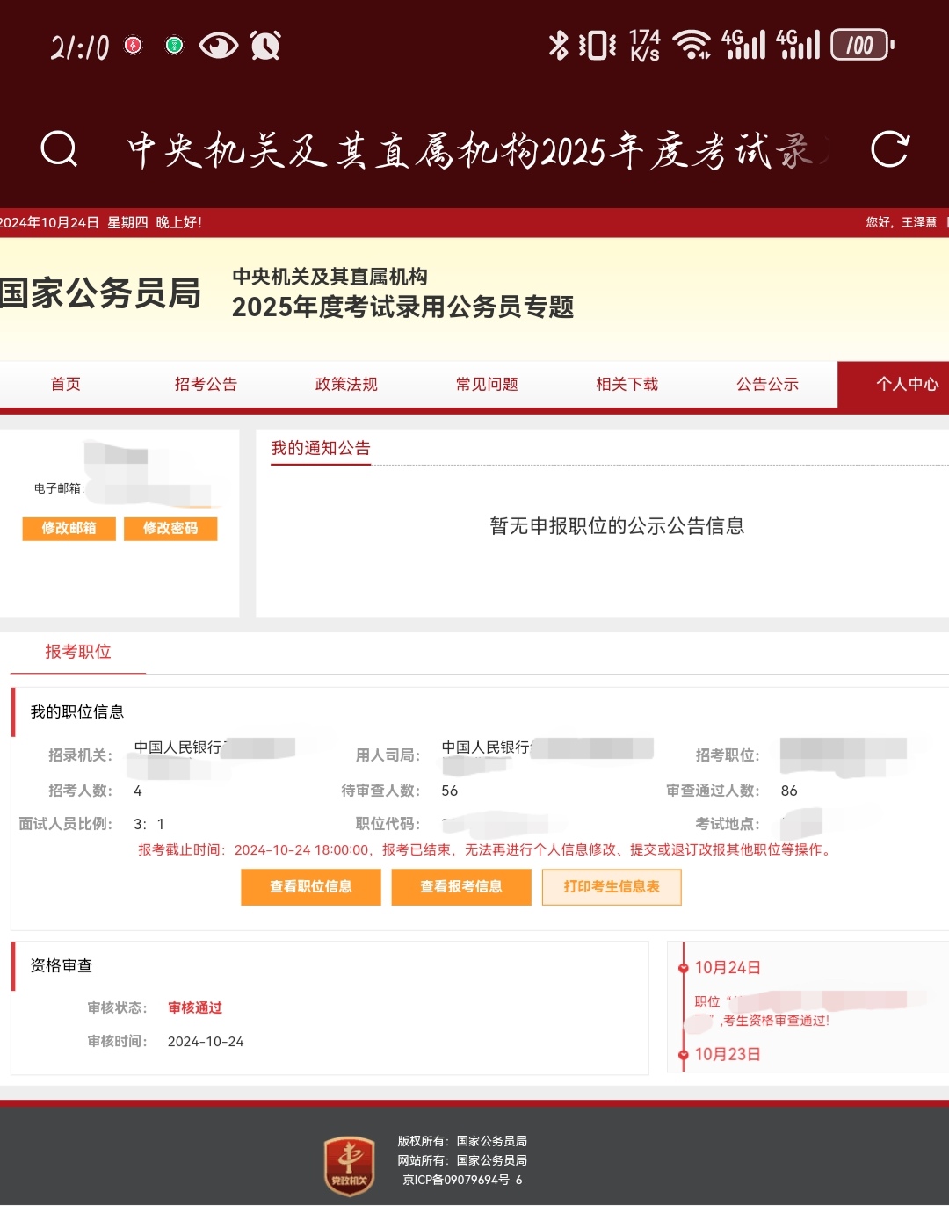Tap the alarm clock status icon
This screenshot has height=1206, width=949.
(265, 45)
